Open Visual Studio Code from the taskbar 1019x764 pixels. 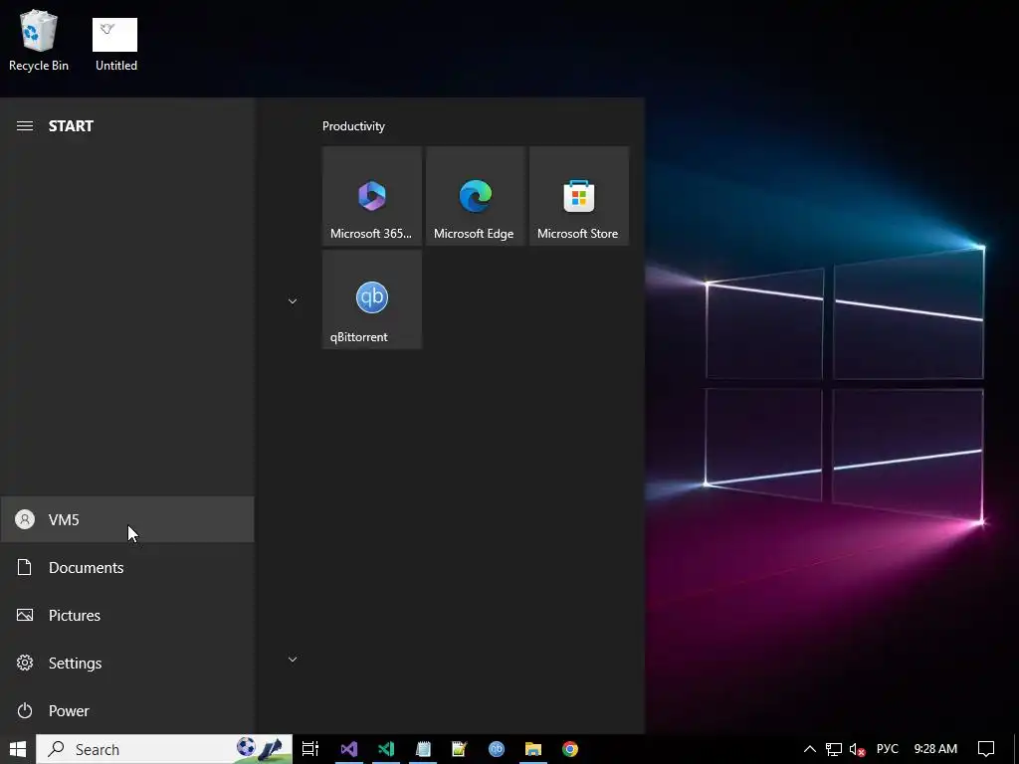click(386, 749)
